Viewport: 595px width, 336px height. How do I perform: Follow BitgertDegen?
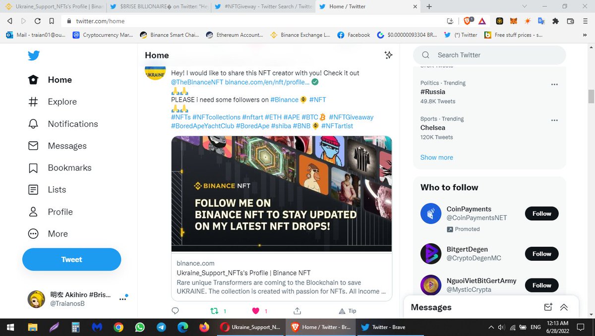[x=541, y=254]
